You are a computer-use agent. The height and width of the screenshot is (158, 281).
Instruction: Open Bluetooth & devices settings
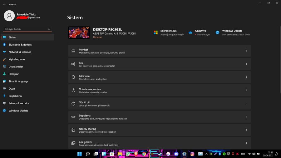pyautogui.click(x=20, y=45)
